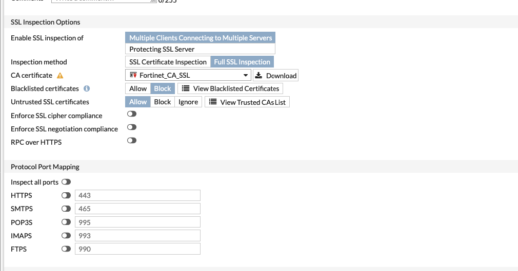Open View Blacklisted Certificates
Image resolution: width=518 pixels, height=271 pixels.
[x=230, y=88]
